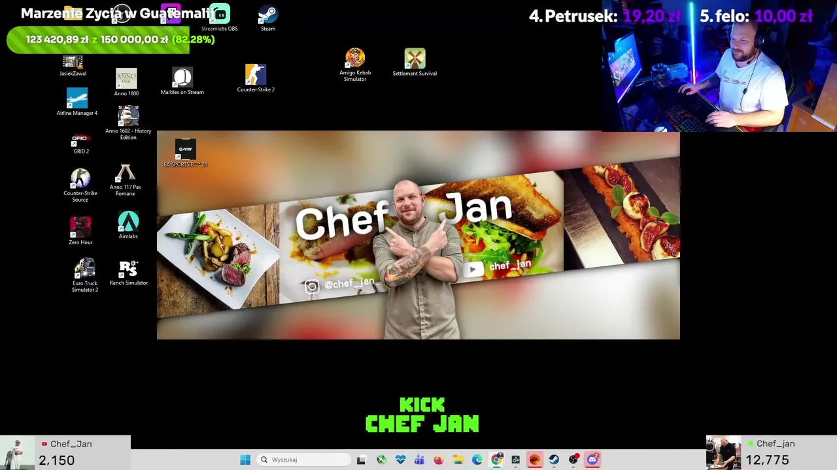The width and height of the screenshot is (837, 470).
Task: Open the Aimlabs desktop shortcut
Action: [x=128, y=225]
